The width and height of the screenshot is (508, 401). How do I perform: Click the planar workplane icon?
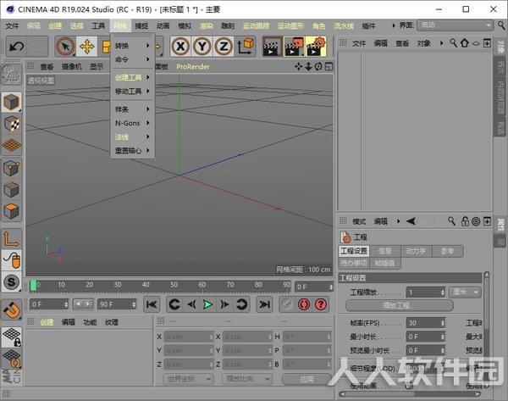tap(11, 358)
